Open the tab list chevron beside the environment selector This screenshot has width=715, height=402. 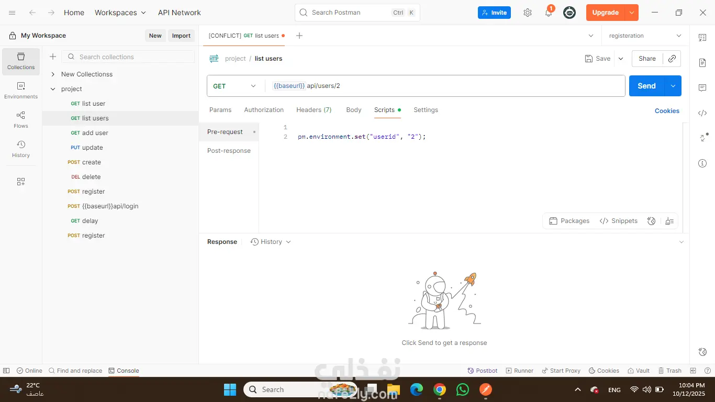point(591,36)
